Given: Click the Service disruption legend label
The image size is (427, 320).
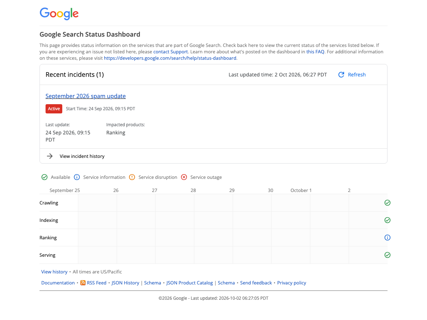Looking at the screenshot, I should click(158, 177).
